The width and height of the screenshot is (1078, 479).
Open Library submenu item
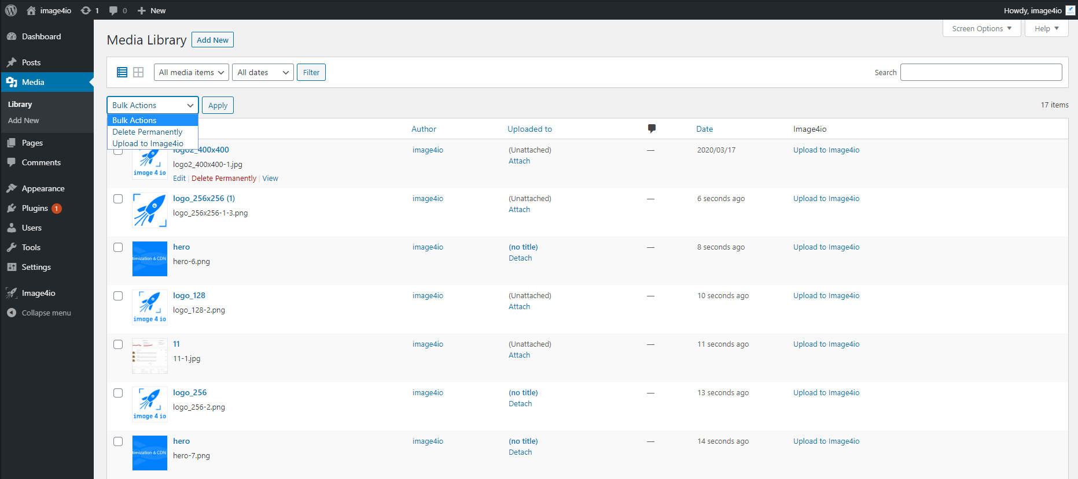[x=20, y=104]
